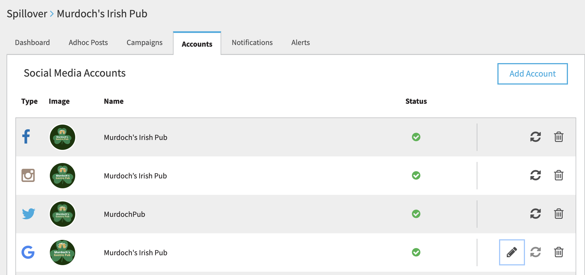Refresh the MurdochPub Twitter account
Image resolution: width=585 pixels, height=275 pixels.
[535, 214]
